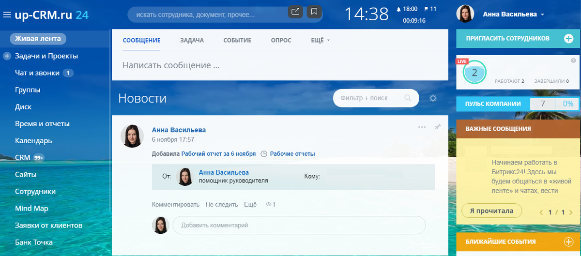Viewport: 581px width, 256px height.
Task: Click the clock icon by Рабочие отчеты
Action: (x=264, y=154)
